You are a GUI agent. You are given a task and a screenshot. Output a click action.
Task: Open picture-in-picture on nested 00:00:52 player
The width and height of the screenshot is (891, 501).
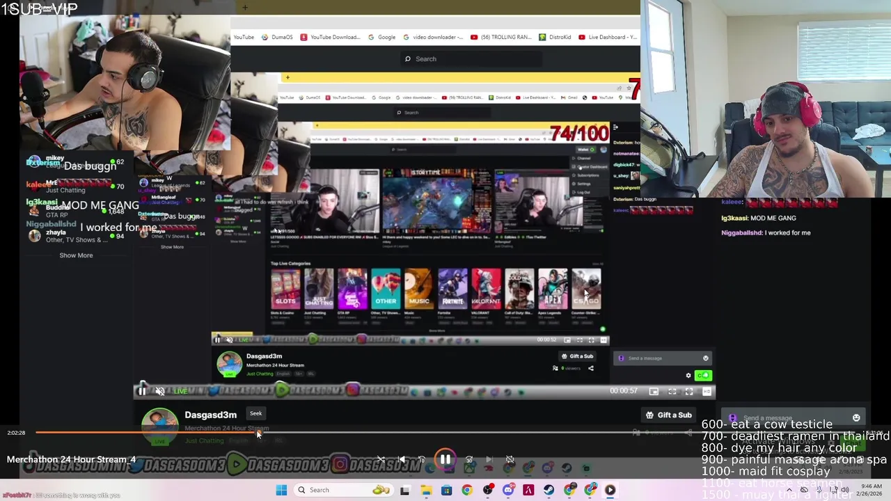(x=567, y=340)
